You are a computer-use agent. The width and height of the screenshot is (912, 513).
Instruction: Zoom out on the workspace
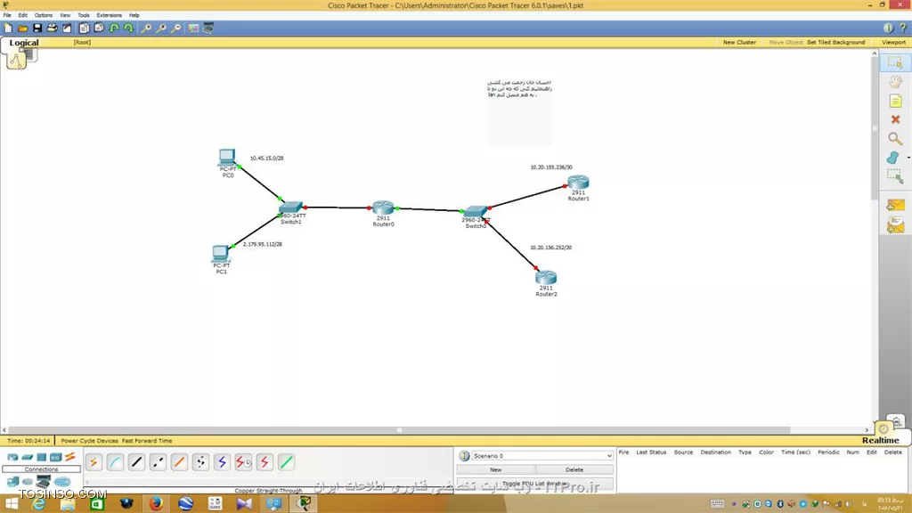[x=175, y=28]
